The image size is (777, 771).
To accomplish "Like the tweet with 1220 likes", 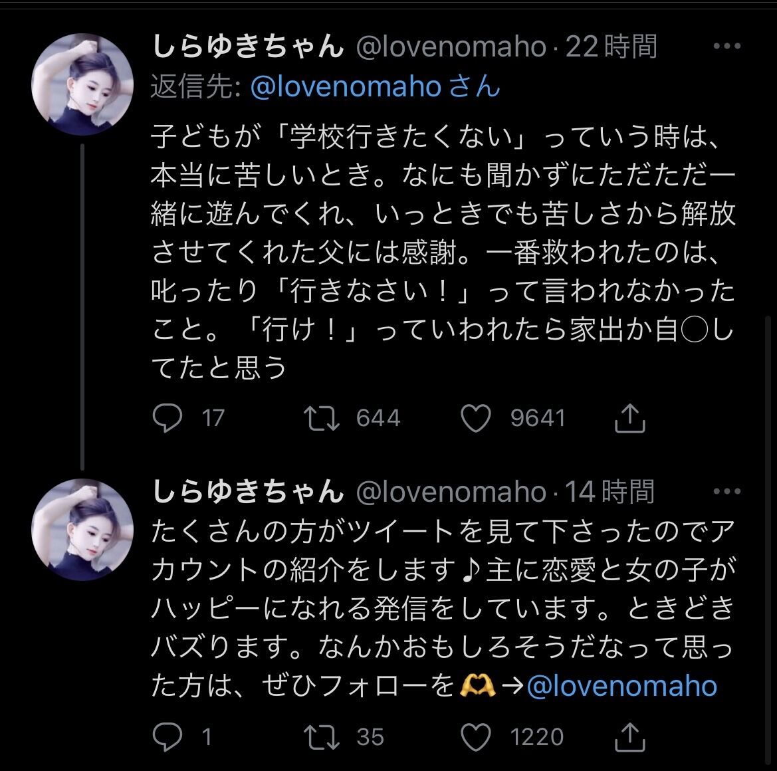I will [x=476, y=737].
